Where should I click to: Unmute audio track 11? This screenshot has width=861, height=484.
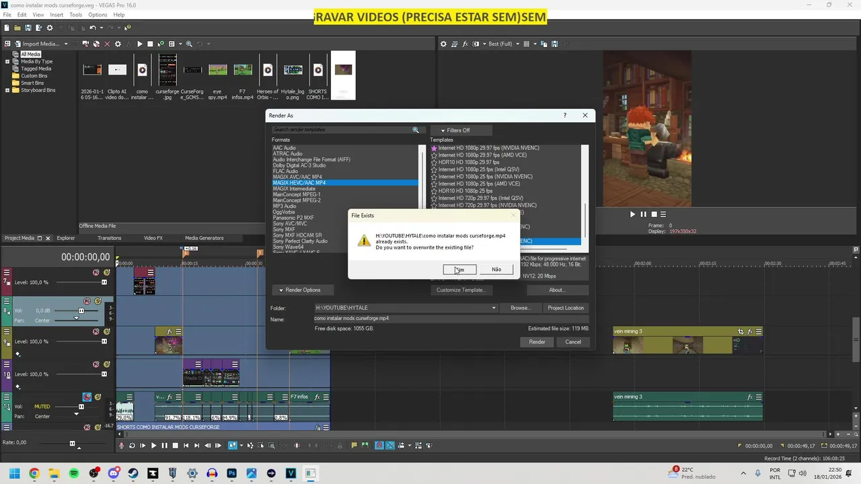(x=87, y=397)
